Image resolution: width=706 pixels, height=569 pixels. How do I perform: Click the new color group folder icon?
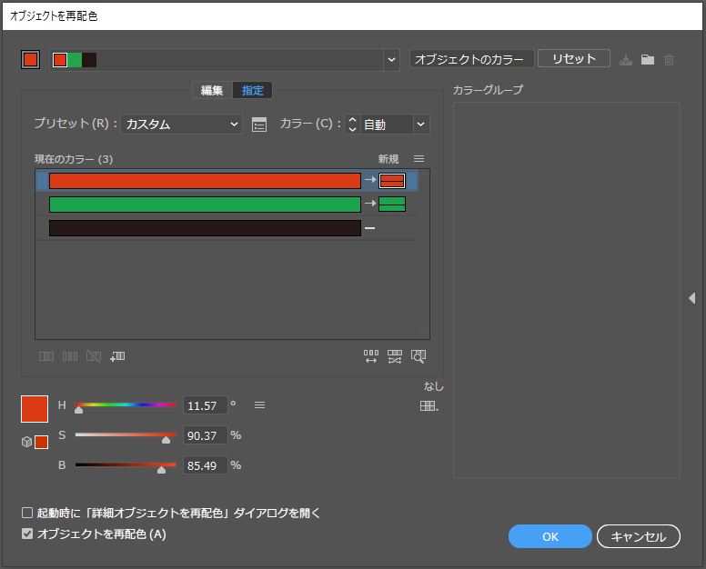click(x=648, y=59)
